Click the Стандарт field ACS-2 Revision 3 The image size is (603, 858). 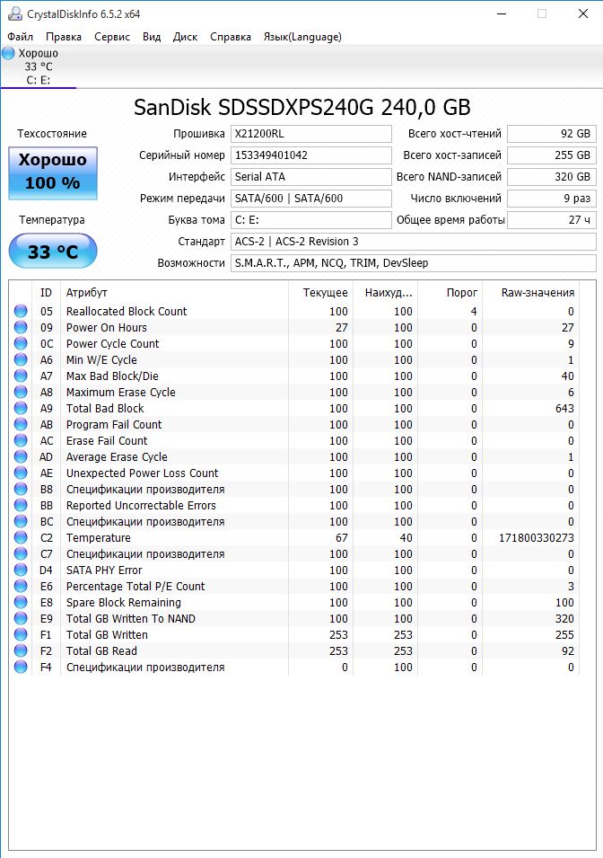(414, 242)
